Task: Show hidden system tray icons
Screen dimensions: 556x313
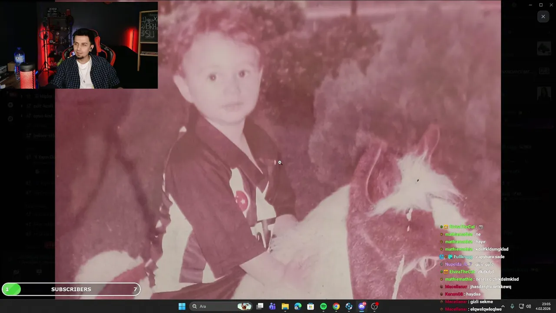Action: pos(503,306)
